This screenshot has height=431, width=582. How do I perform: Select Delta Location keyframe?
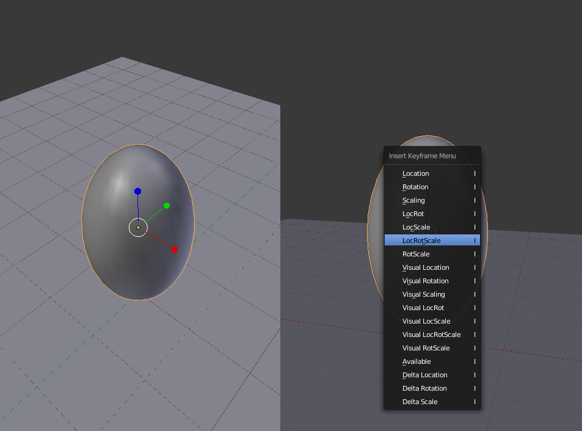[424, 375]
